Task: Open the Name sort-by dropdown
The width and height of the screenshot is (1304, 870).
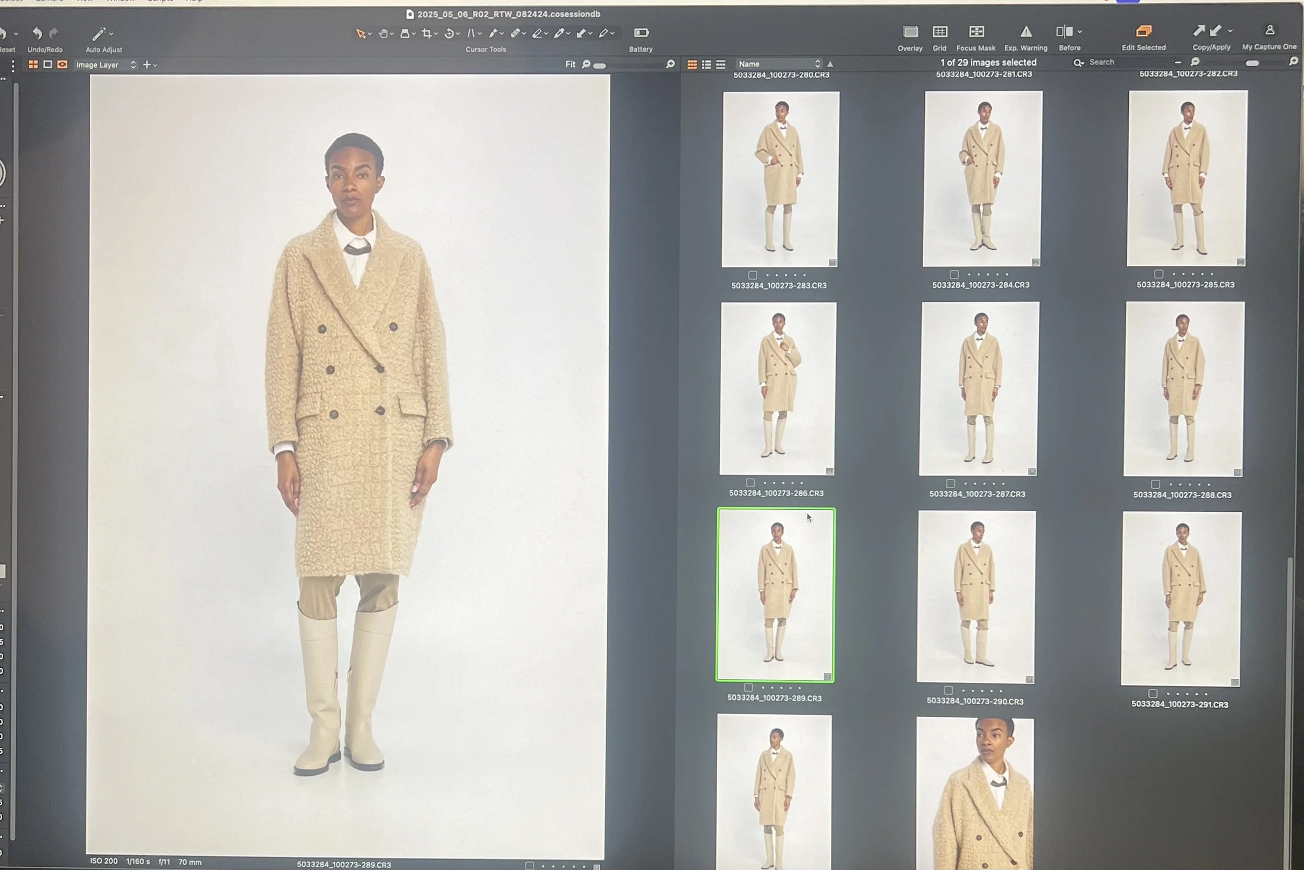Action: point(779,64)
